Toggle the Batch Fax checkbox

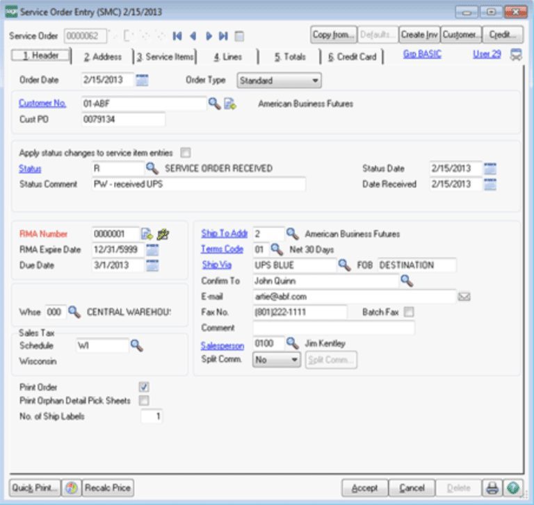point(409,312)
